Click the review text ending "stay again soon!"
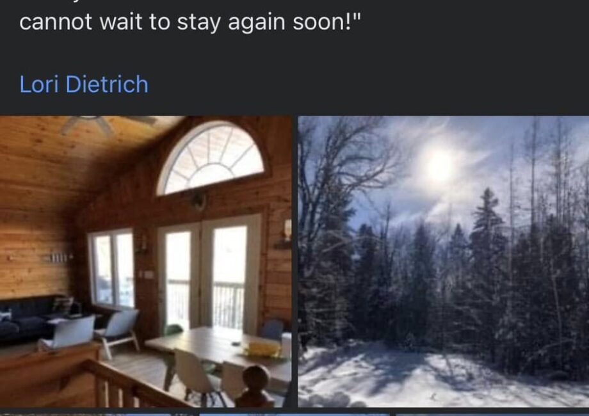The height and width of the screenshot is (416, 589). coord(190,22)
